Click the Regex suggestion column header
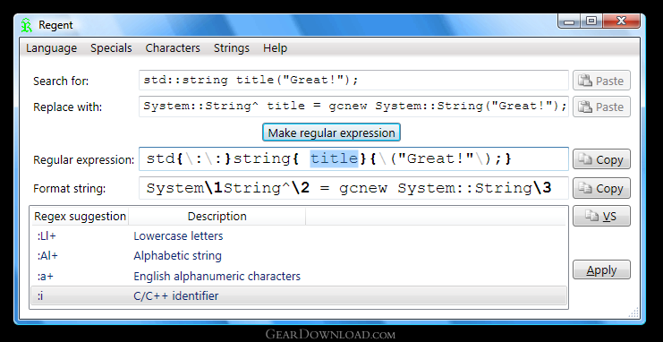663x342 pixels. coord(80,217)
